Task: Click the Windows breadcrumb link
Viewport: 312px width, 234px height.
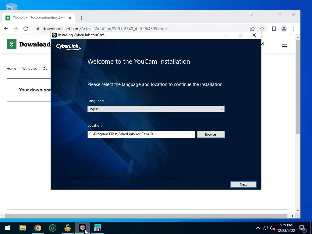Action: [x=30, y=69]
